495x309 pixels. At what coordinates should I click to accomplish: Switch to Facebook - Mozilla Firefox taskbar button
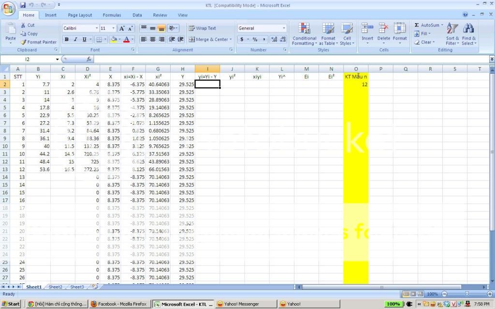click(x=120, y=304)
